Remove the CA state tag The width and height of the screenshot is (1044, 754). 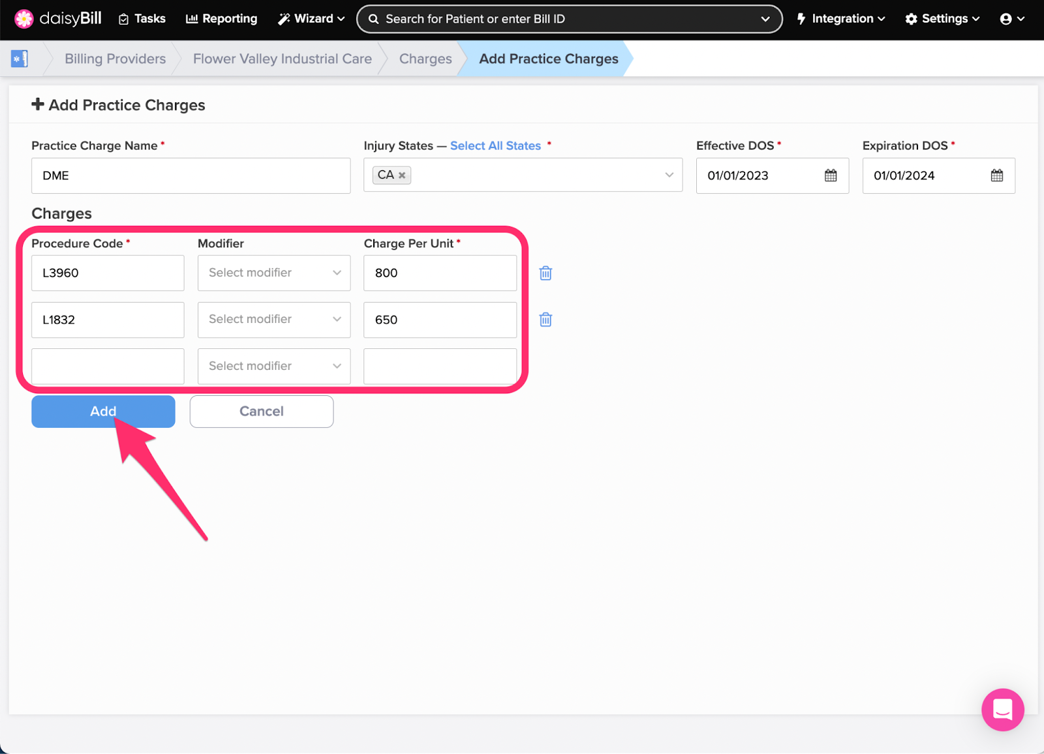(x=402, y=175)
